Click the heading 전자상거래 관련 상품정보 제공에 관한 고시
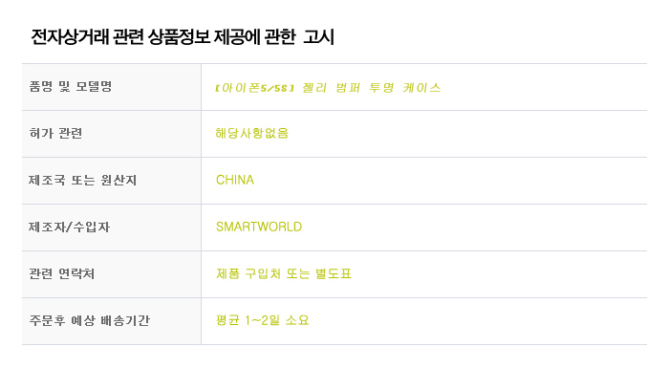 pos(183,36)
